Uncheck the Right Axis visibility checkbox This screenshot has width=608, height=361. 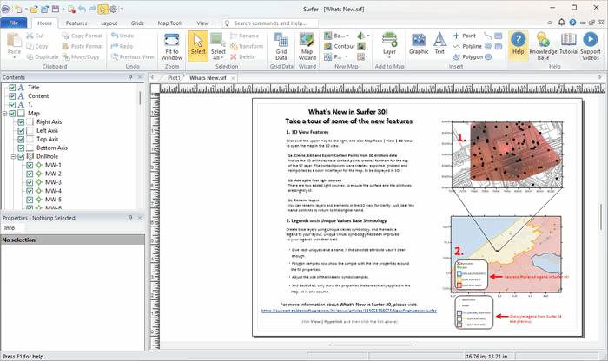[22, 122]
